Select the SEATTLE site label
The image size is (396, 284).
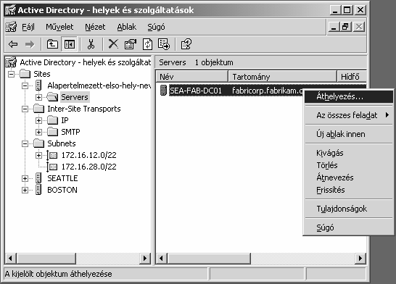pyautogui.click(x=62, y=178)
